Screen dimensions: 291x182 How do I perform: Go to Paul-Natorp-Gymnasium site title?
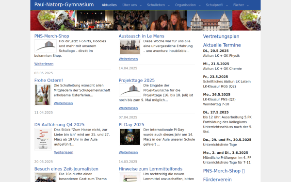(x=64, y=5)
